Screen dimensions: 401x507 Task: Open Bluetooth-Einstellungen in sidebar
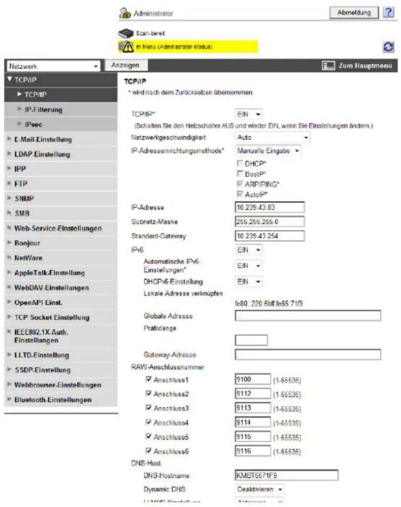pos(61,400)
